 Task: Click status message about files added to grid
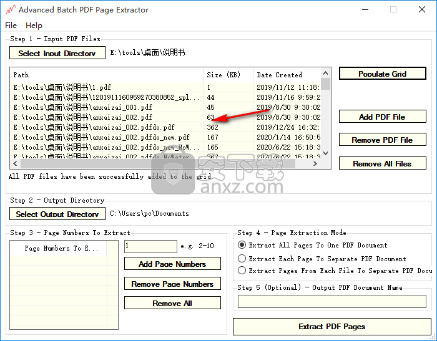tap(110, 176)
